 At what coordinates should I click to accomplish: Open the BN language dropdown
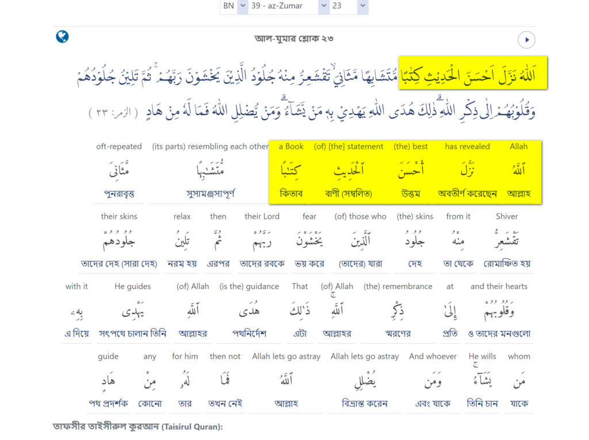pyautogui.click(x=234, y=6)
